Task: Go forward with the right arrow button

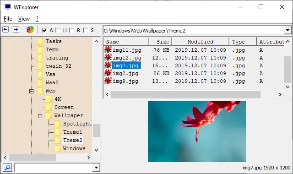Action: tap(16, 29)
